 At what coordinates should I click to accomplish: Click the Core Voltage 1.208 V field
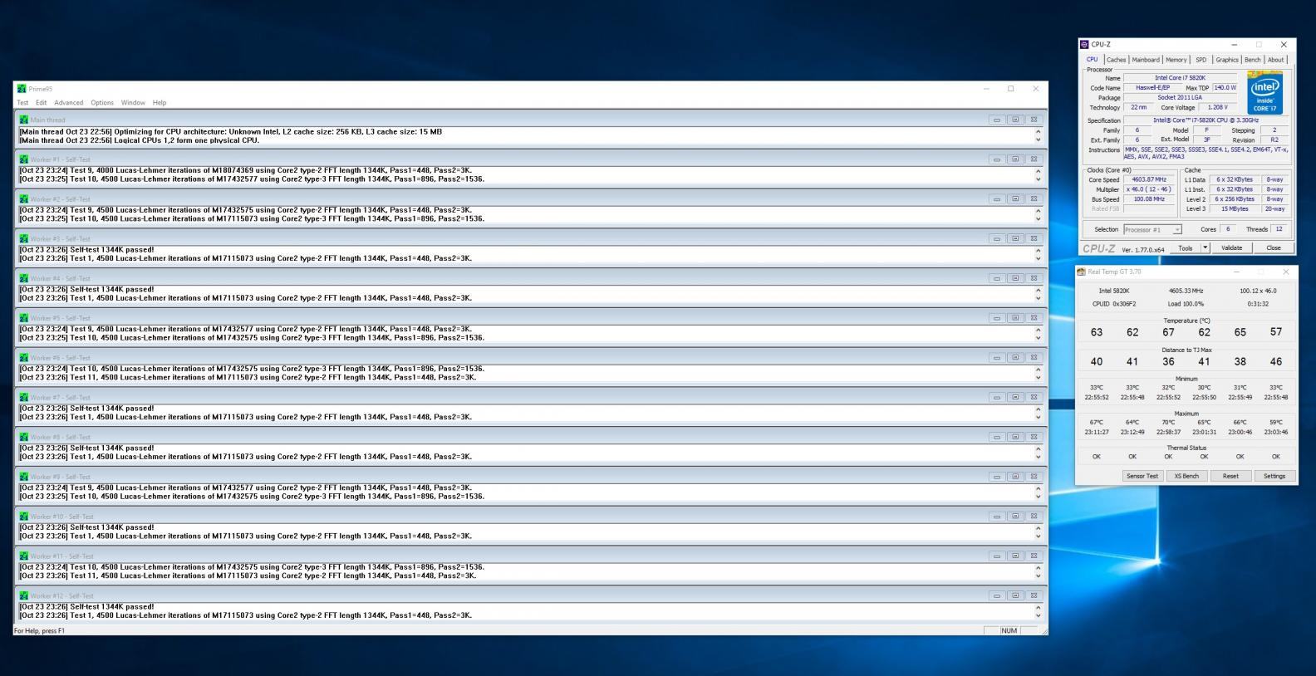[x=1217, y=107]
